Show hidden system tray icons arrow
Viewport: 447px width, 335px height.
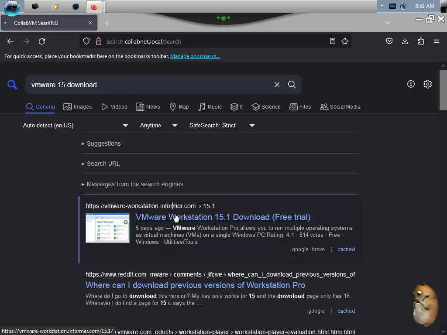382,6
